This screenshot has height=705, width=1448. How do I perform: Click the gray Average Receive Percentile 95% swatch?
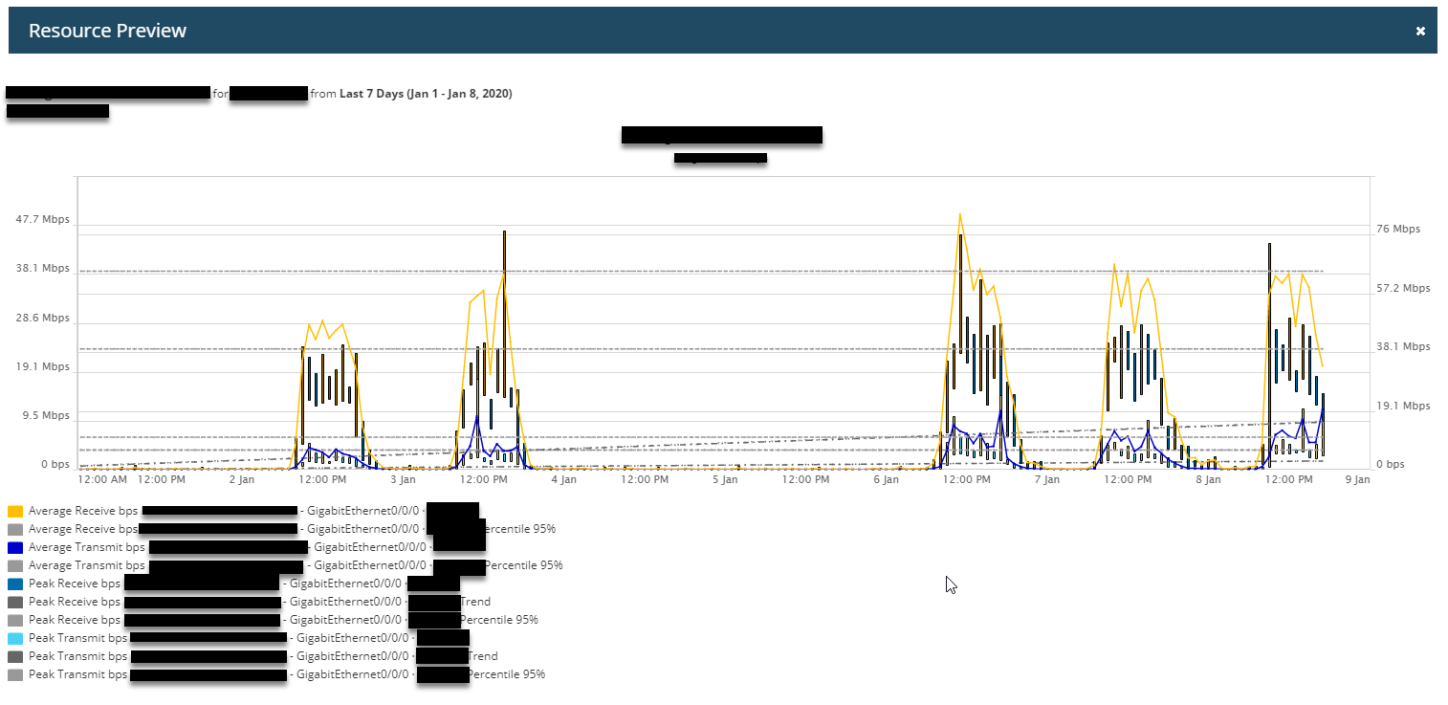(14, 529)
